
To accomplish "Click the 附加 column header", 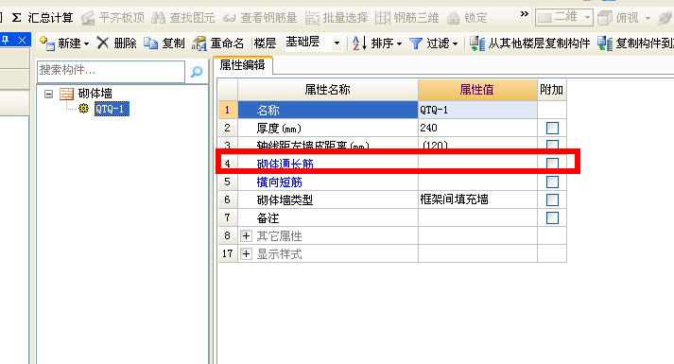I will [552, 90].
